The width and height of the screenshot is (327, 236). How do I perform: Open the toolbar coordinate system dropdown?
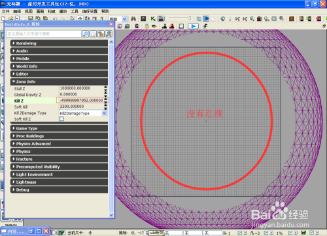124,19
